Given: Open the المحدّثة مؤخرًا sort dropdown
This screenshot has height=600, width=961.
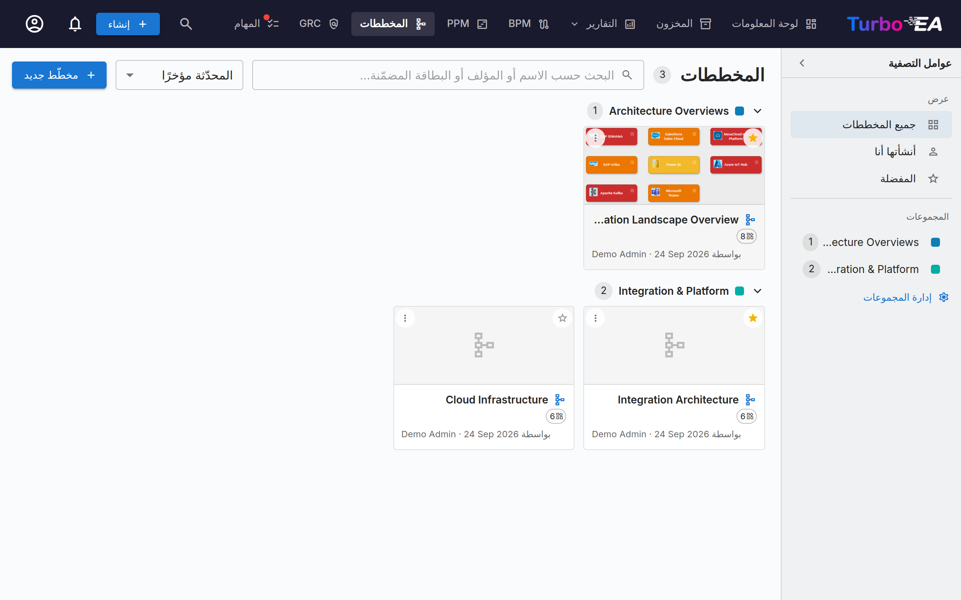Looking at the screenshot, I should point(179,75).
